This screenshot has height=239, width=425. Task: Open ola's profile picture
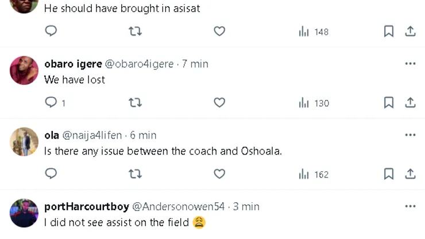tap(24, 142)
